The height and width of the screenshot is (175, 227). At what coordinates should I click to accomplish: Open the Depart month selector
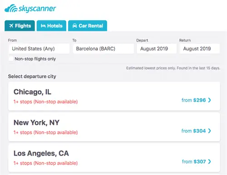click(x=157, y=48)
